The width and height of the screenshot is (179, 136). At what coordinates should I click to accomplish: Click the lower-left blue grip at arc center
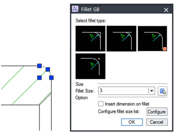pyautogui.click(x=40, y=78)
